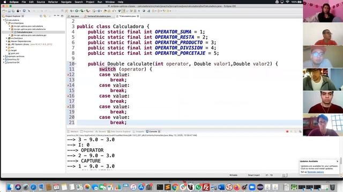The height and width of the screenshot is (192, 343).
Task: Select the Calculadora.java editor tab
Action: click(128, 16)
